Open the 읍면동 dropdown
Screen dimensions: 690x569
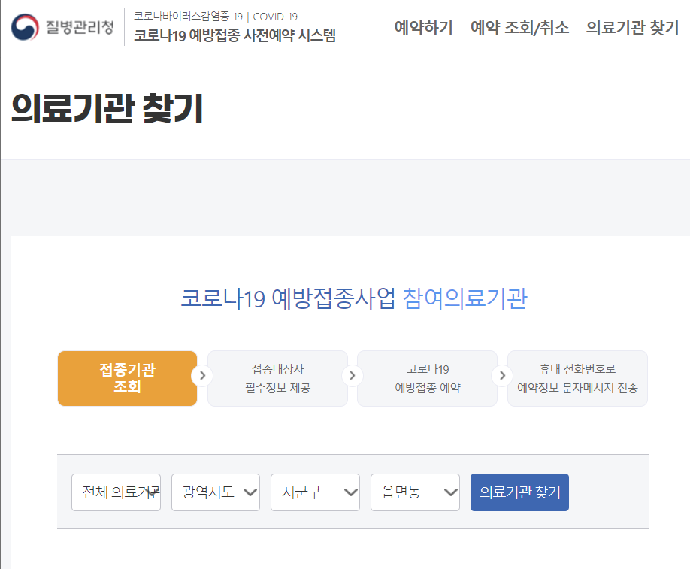(415, 492)
